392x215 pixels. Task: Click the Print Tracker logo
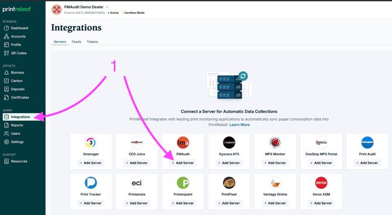pos(91,183)
